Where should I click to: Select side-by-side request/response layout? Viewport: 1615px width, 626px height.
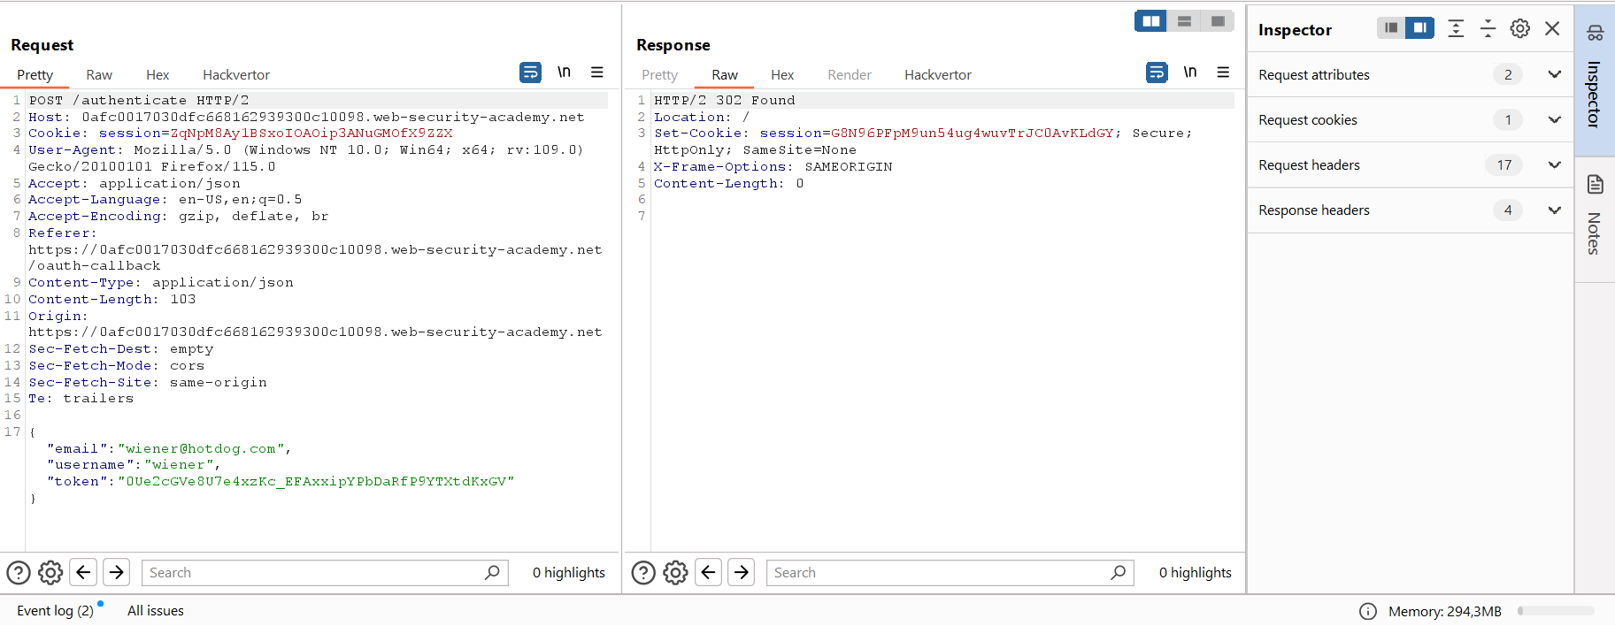coord(1151,21)
